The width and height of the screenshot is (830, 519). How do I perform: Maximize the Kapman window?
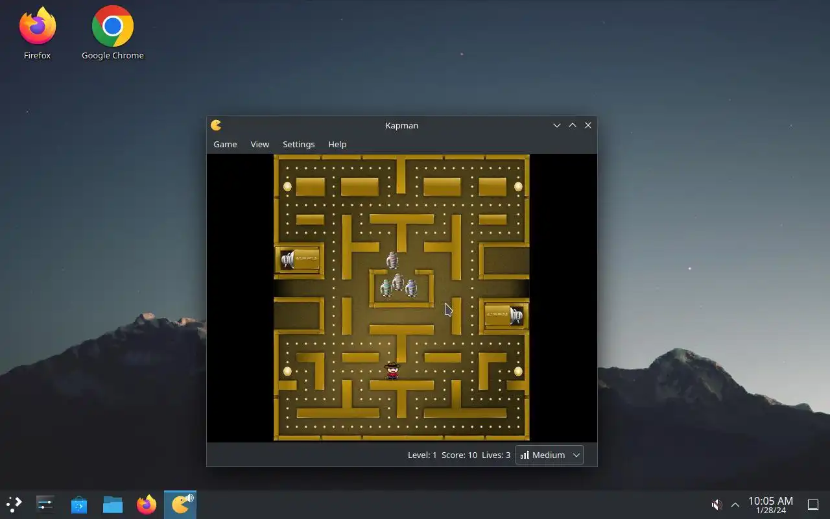coord(573,125)
